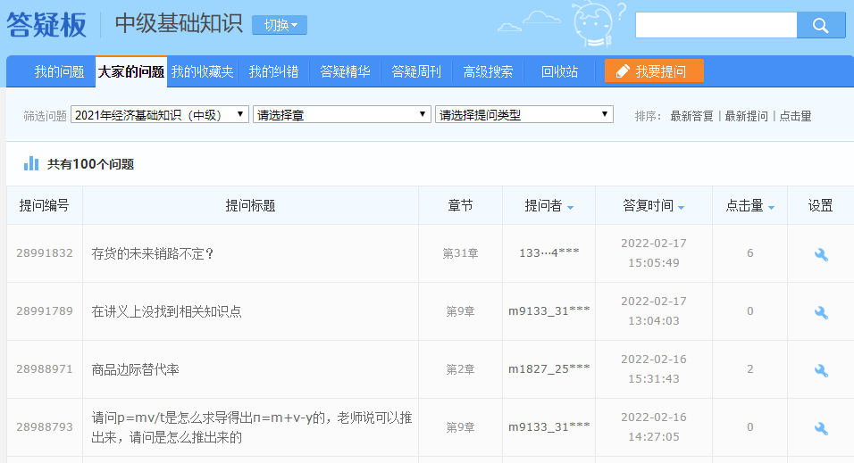854x463 pixels.
Task: Open question 商品边际替代率
Action: coord(136,369)
